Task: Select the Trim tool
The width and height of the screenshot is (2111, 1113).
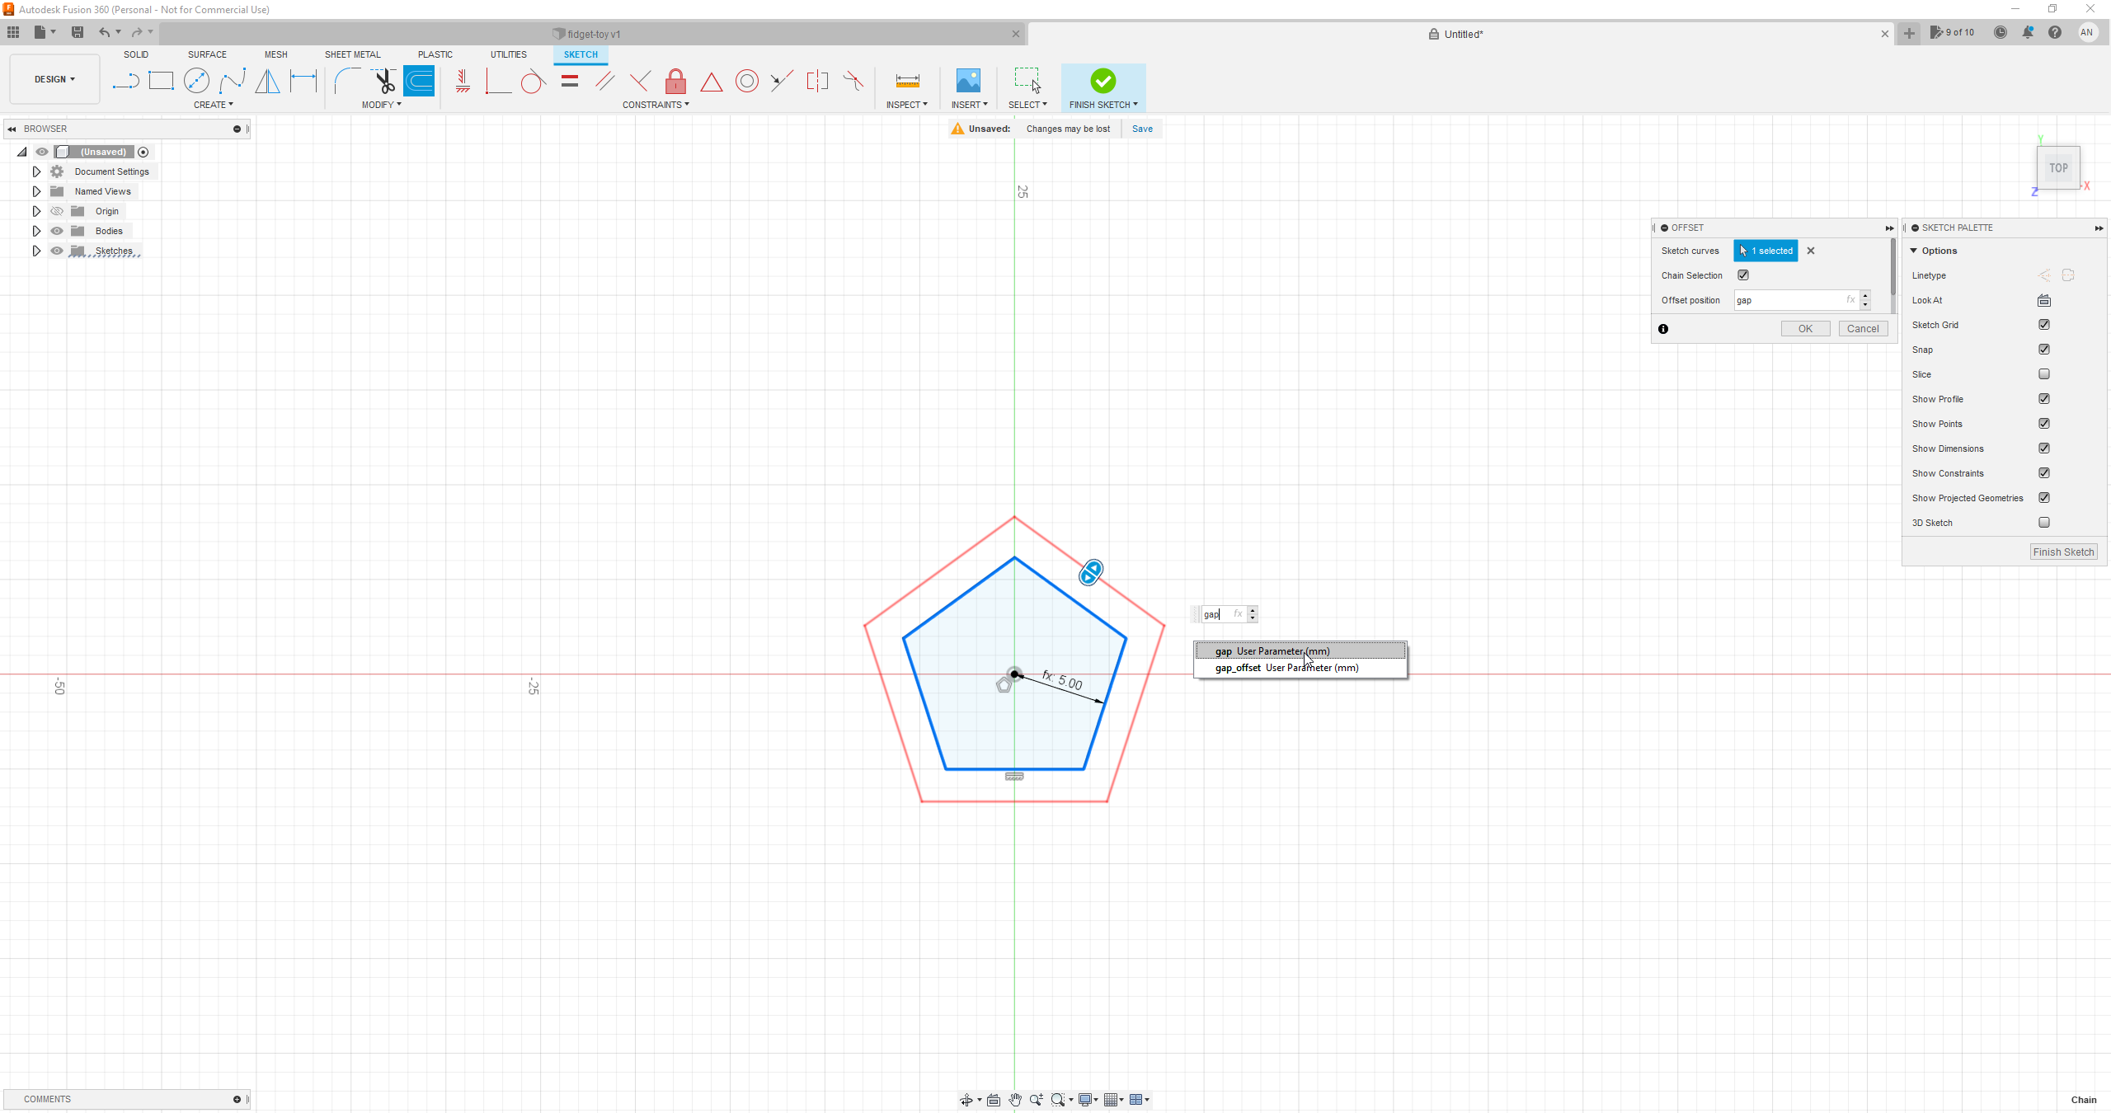Action: [384, 81]
